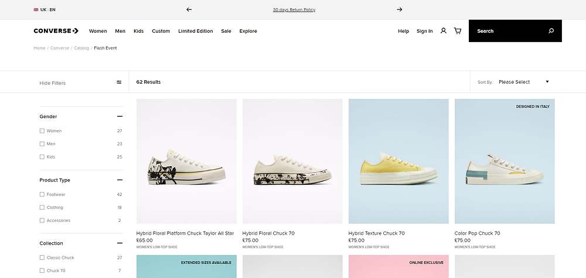Screen dimensions: 586x278
Task: Open the shopping cart icon
Action: pyautogui.click(x=458, y=30)
